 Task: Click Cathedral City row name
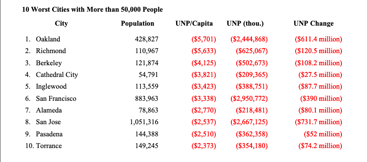[57, 75]
